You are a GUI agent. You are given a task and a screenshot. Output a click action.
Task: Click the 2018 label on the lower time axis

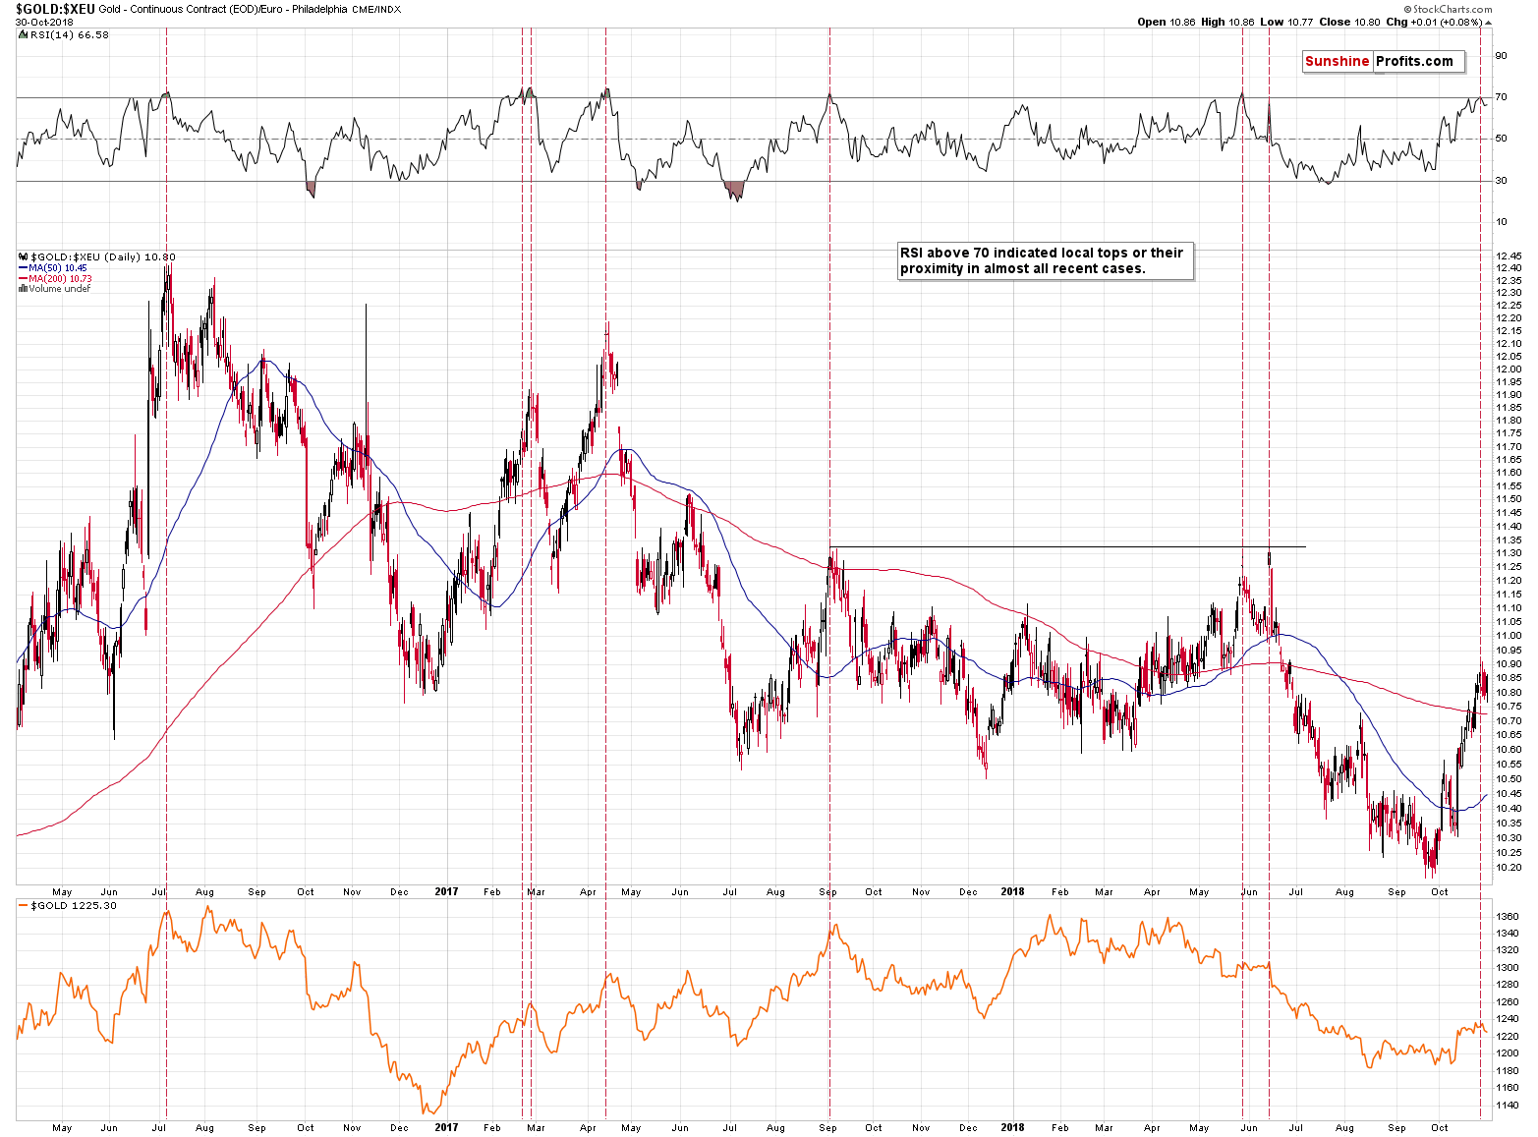(x=1012, y=1127)
